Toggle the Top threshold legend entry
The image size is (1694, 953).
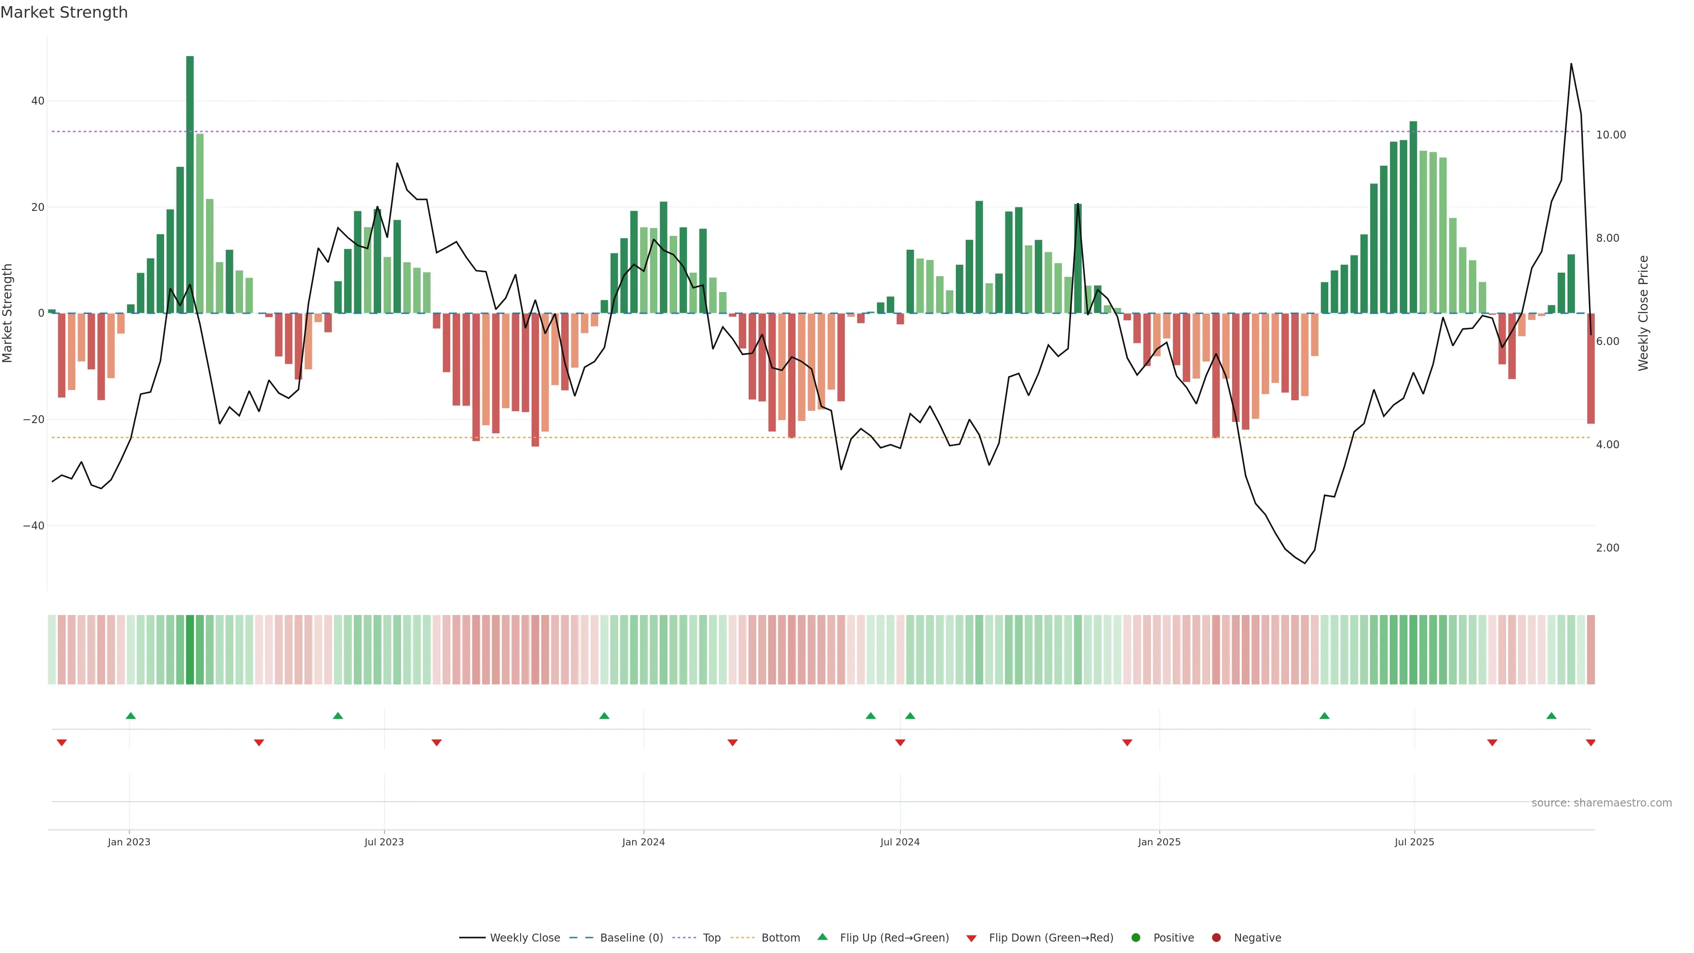(711, 937)
